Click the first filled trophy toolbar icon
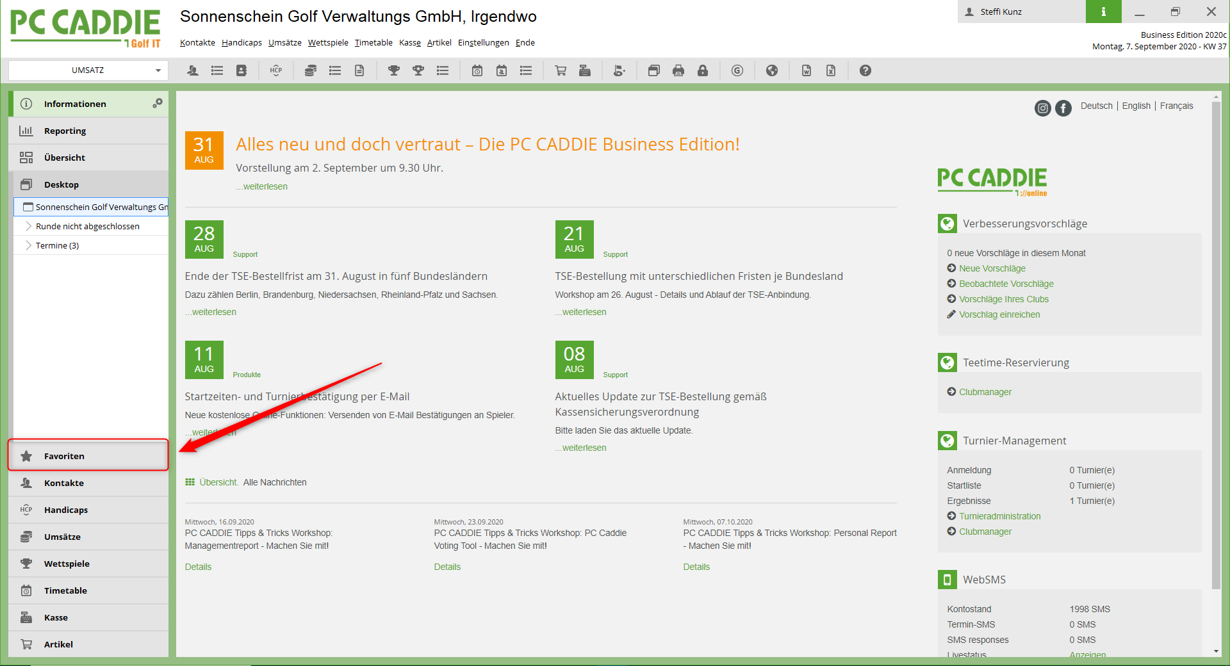 (394, 70)
